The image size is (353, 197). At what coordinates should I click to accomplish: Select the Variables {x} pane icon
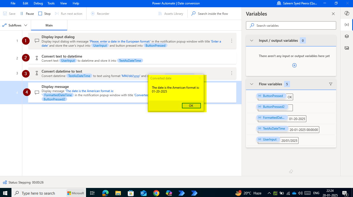(x=347, y=25)
